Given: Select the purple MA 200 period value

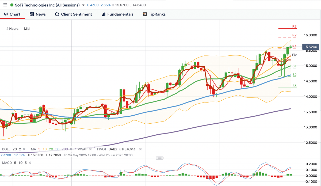Looking at the screenshot, I should tap(65, 149).
